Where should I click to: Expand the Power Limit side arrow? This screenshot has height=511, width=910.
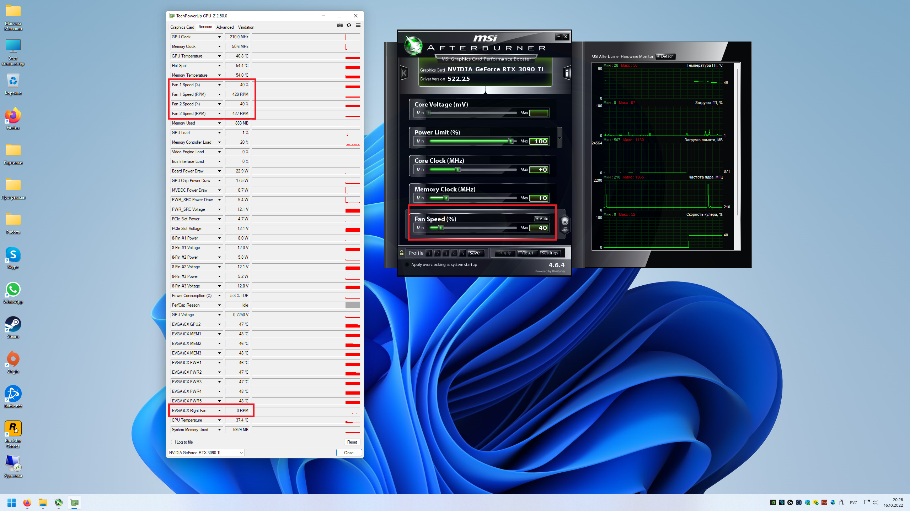tap(560, 138)
